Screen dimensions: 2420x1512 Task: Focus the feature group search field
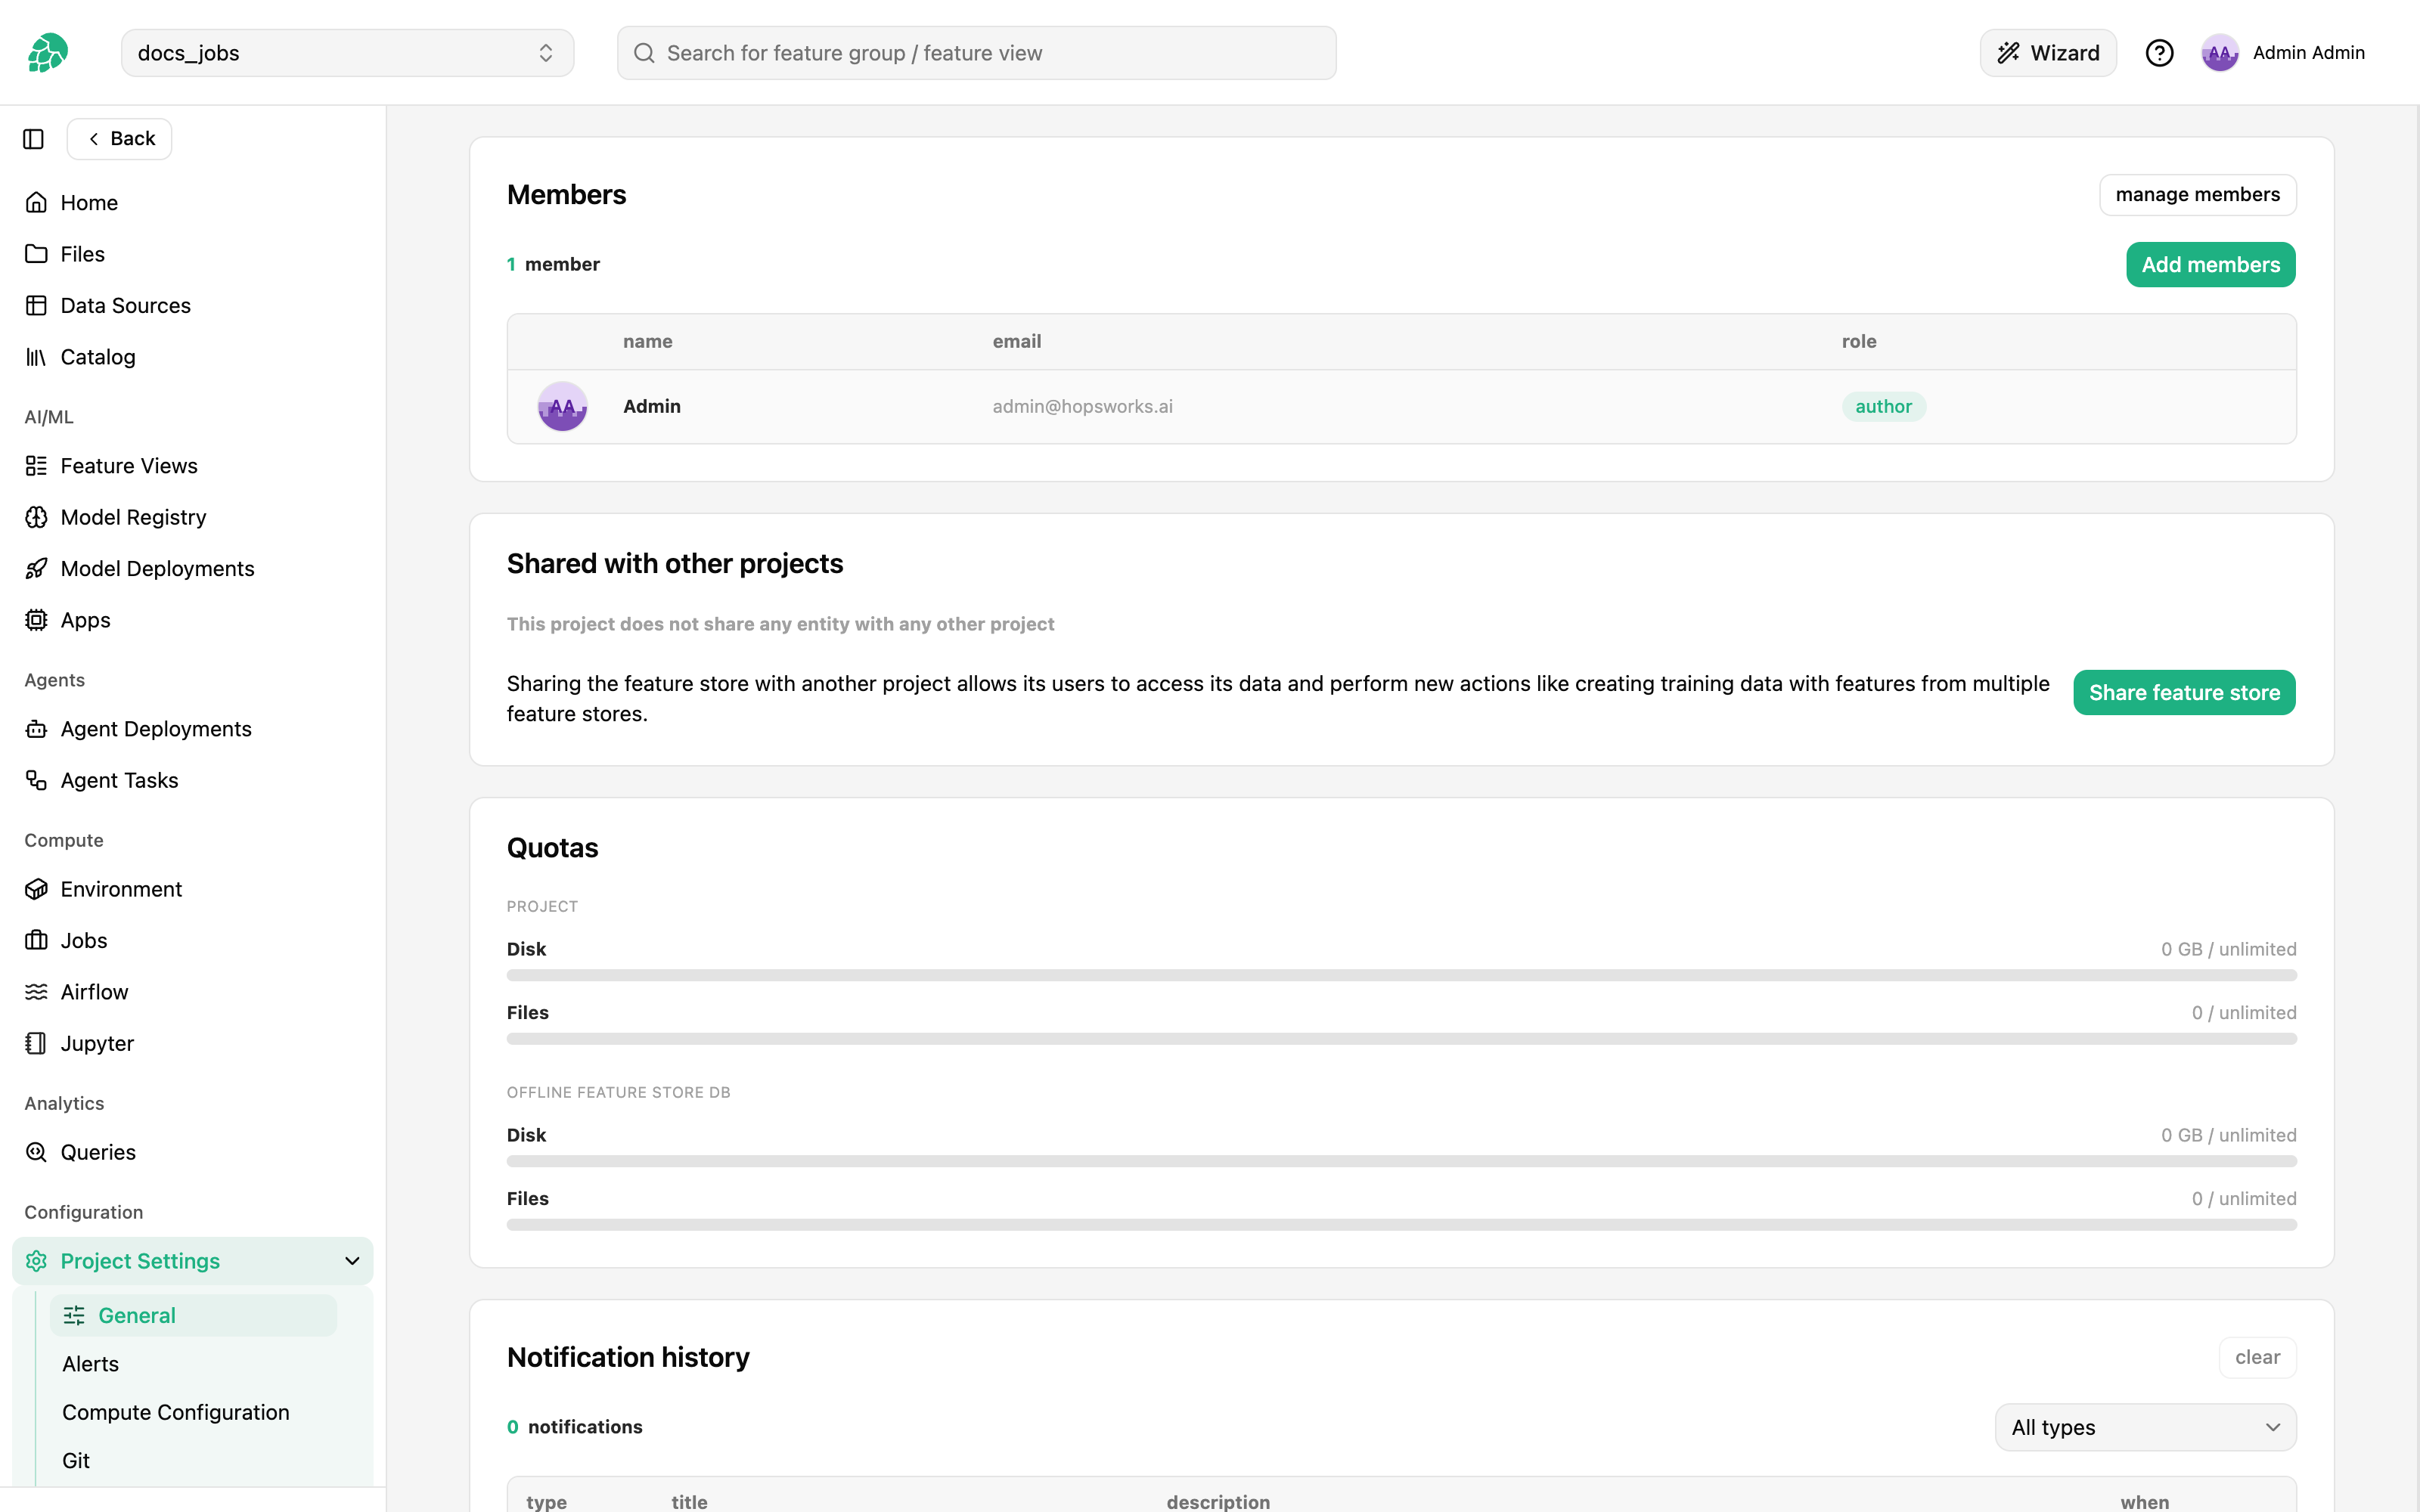pyautogui.click(x=976, y=53)
